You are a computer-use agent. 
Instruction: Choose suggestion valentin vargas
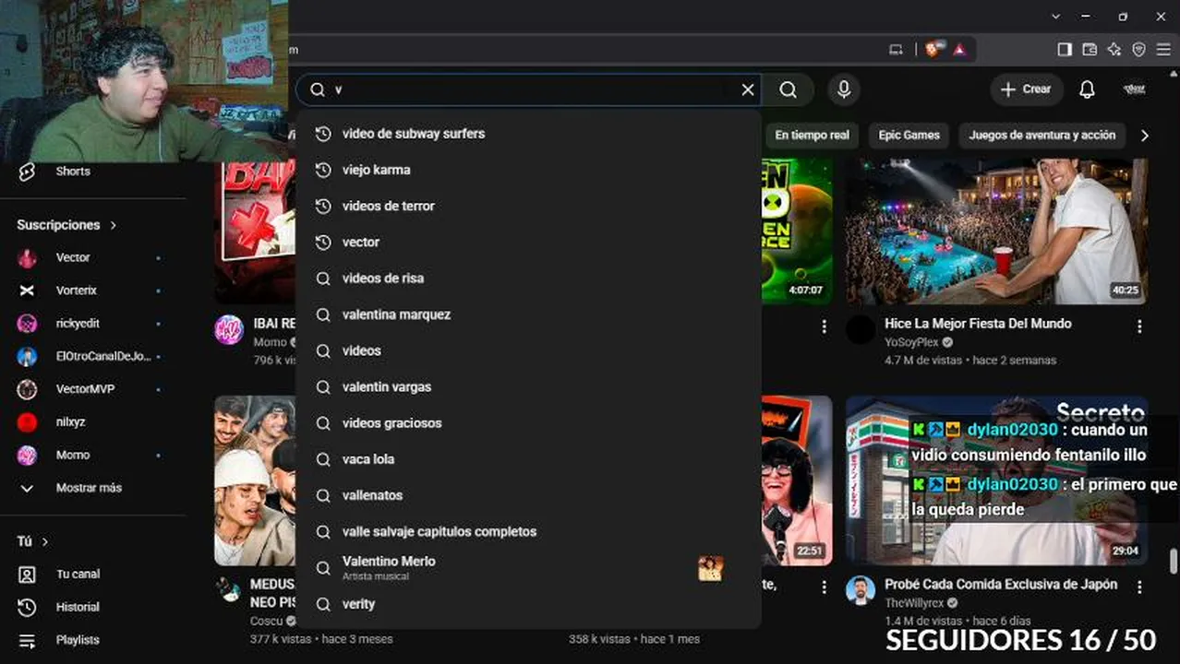point(528,386)
